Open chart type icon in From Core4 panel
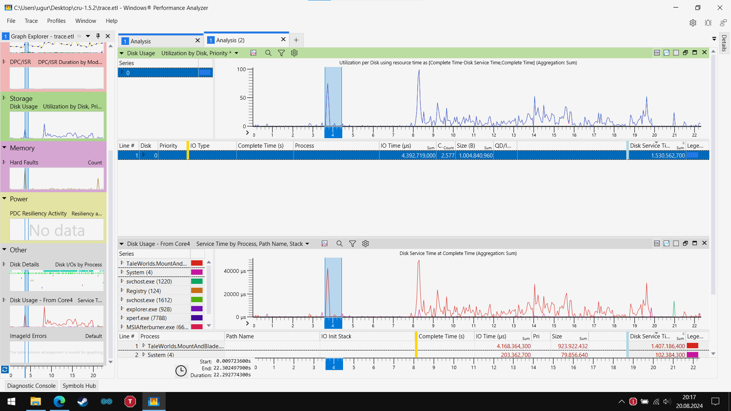The width and height of the screenshot is (731, 411). click(x=324, y=244)
